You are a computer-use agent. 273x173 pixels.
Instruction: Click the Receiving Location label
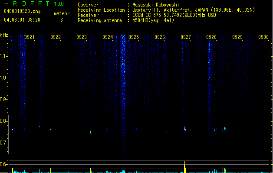[x=101, y=10]
